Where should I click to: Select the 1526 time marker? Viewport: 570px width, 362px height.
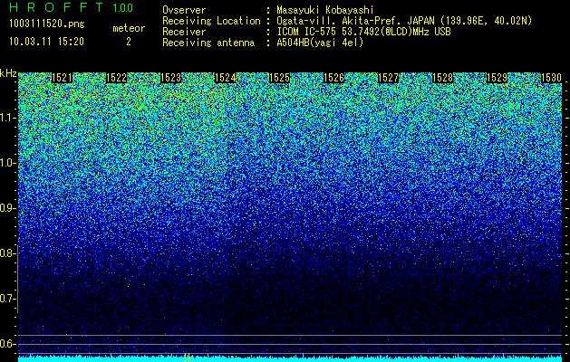tap(333, 78)
